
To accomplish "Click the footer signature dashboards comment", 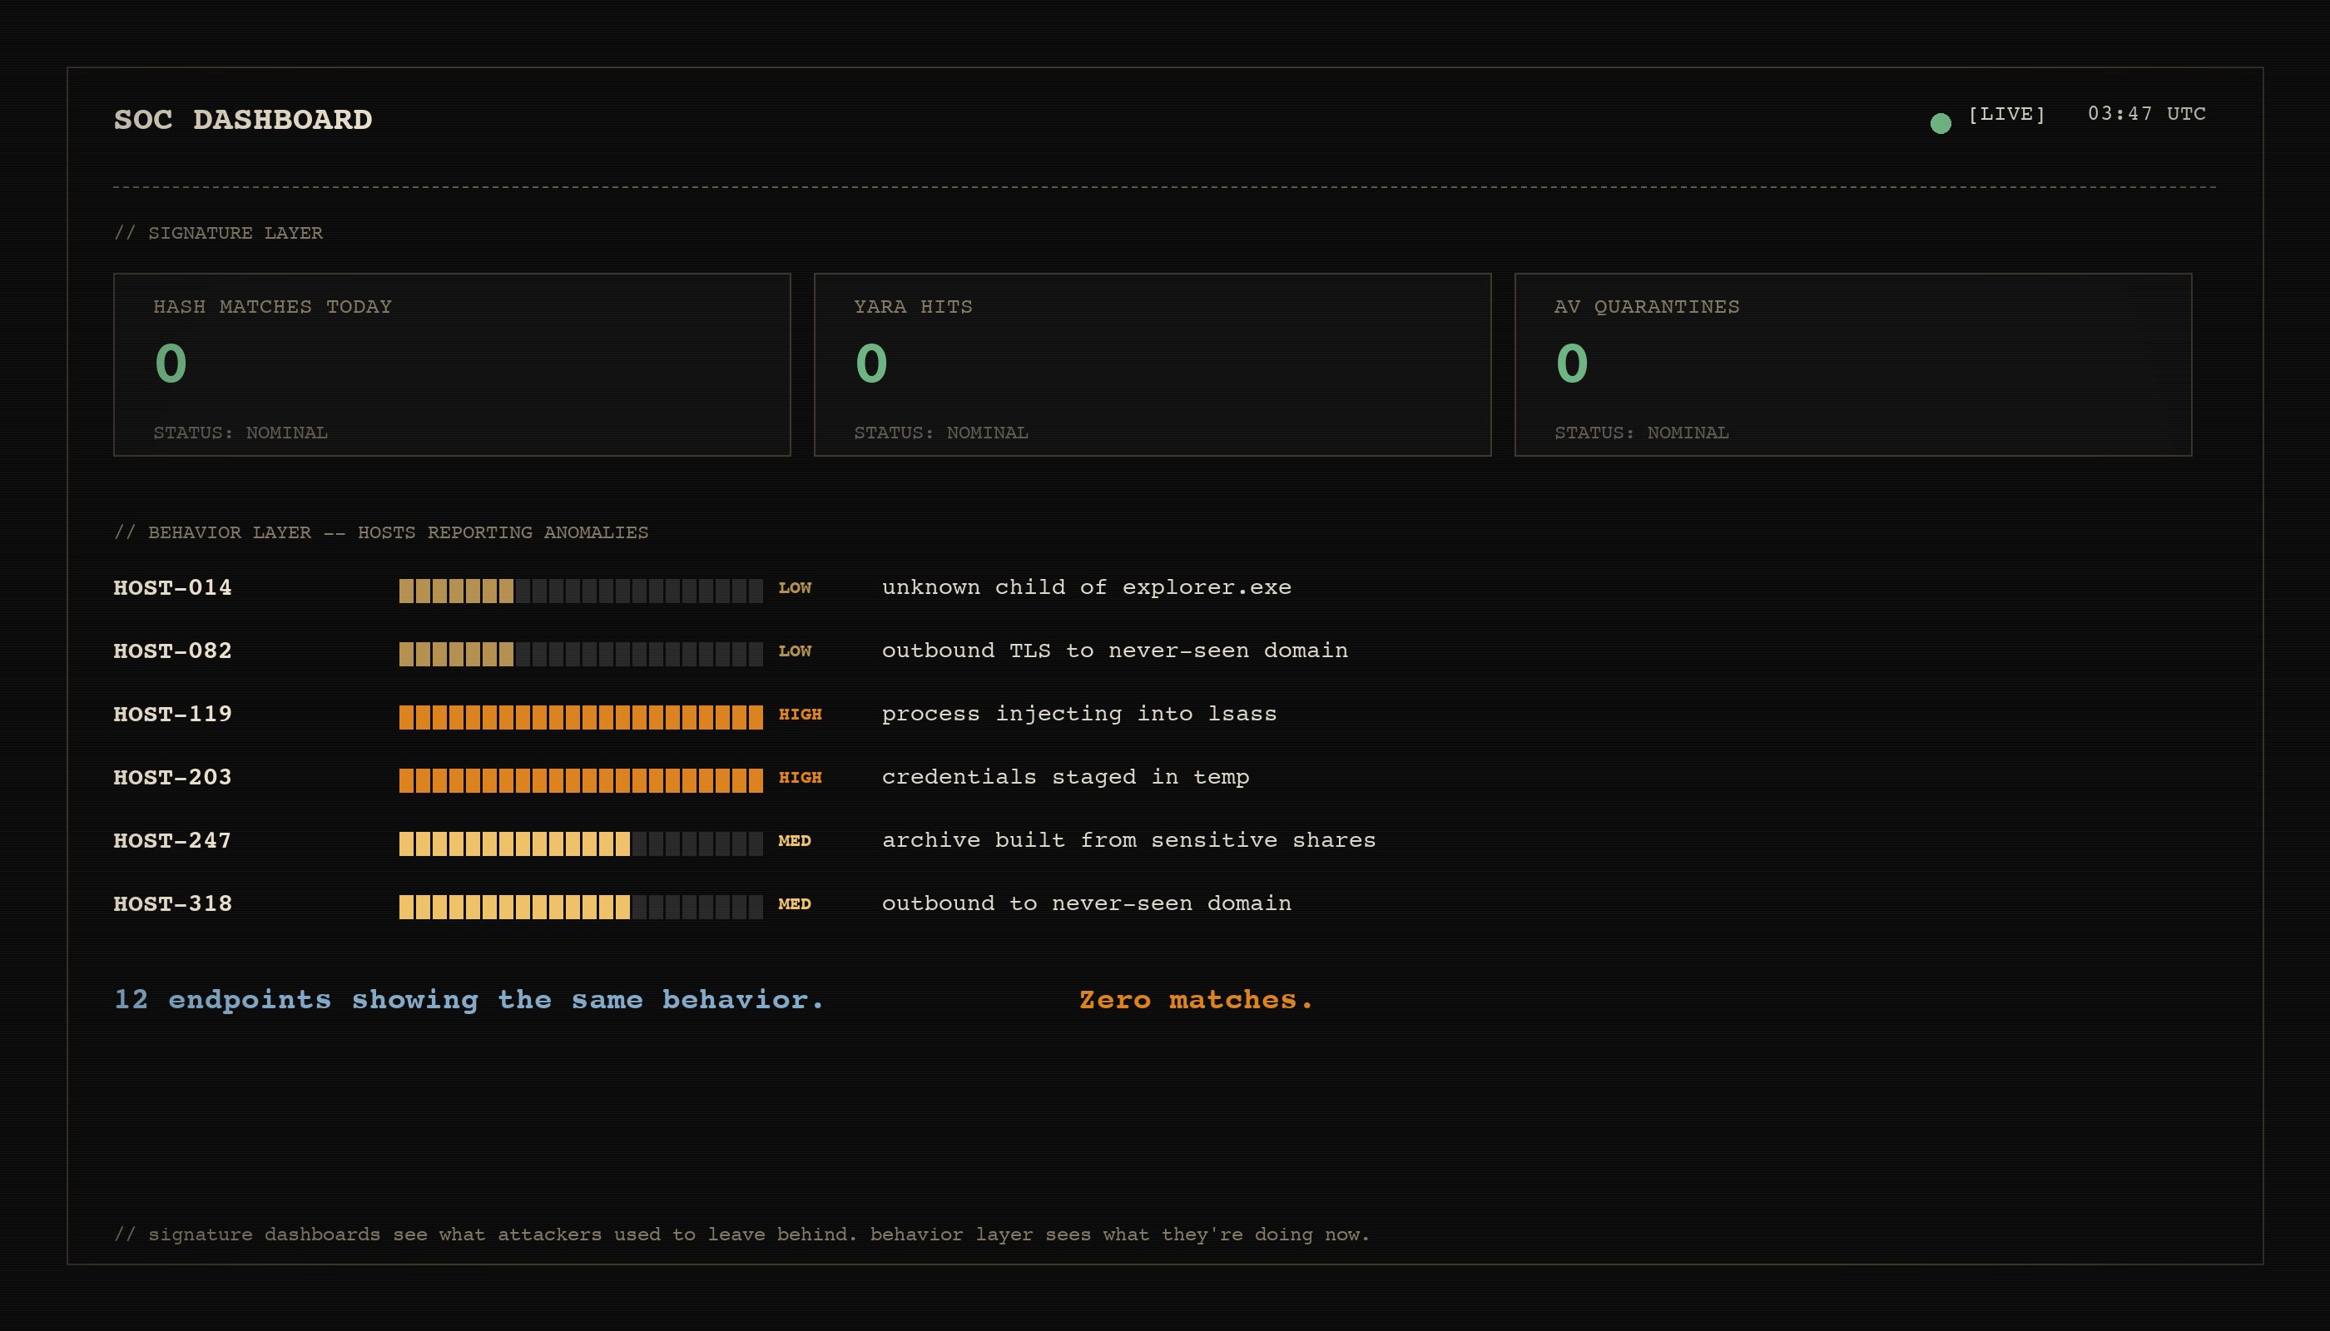I will click(x=741, y=1235).
